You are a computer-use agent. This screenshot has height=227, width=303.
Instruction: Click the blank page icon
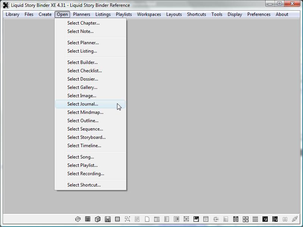[x=147, y=219]
